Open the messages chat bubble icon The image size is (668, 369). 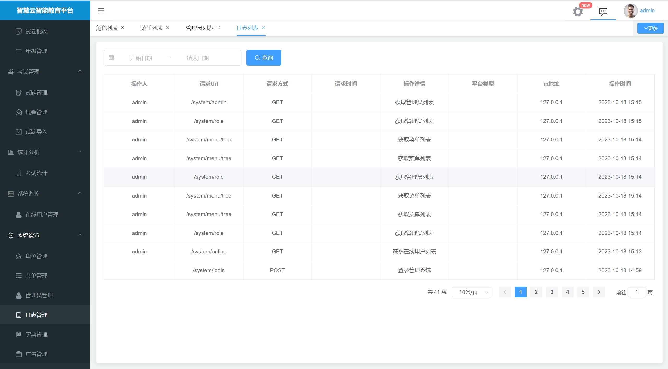[603, 11]
